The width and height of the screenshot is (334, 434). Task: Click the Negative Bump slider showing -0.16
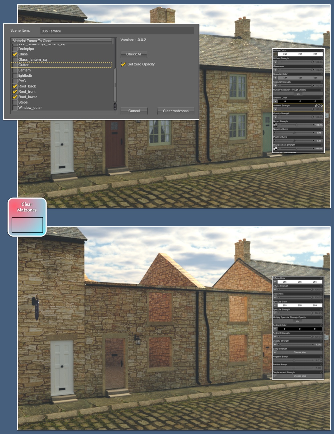tap(294, 133)
